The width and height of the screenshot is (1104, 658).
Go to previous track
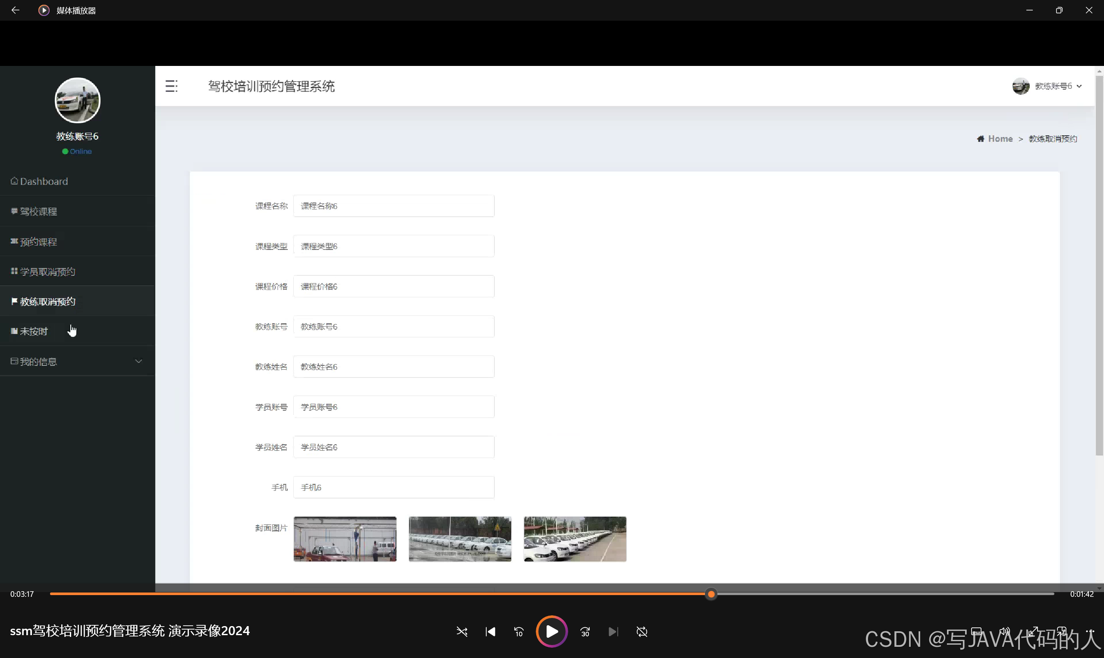(490, 631)
